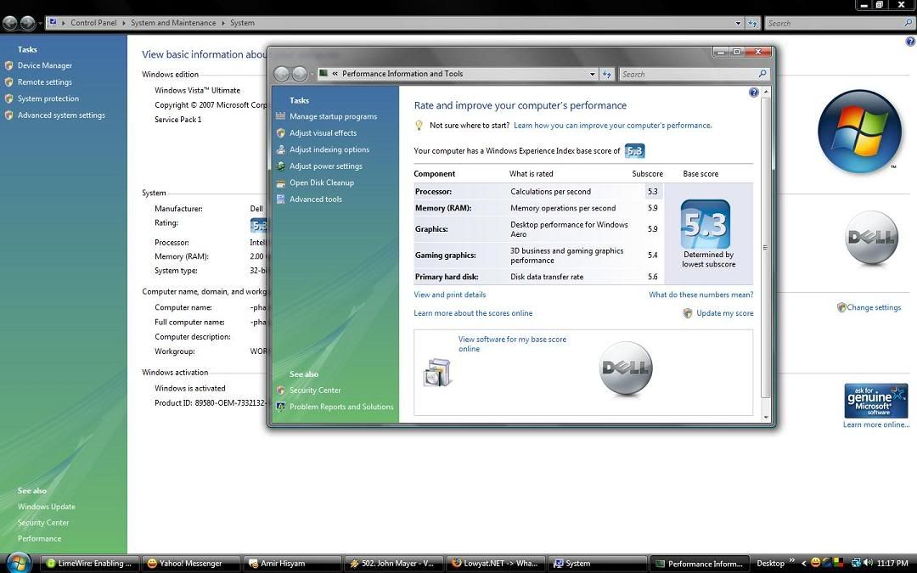Click the Performance window vertical scrollbar
Screen dimensions: 917x573
coord(766,248)
